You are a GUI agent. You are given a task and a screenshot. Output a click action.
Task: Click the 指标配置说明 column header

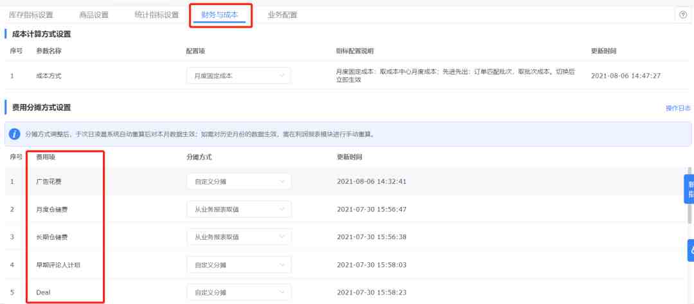pyautogui.click(x=355, y=51)
